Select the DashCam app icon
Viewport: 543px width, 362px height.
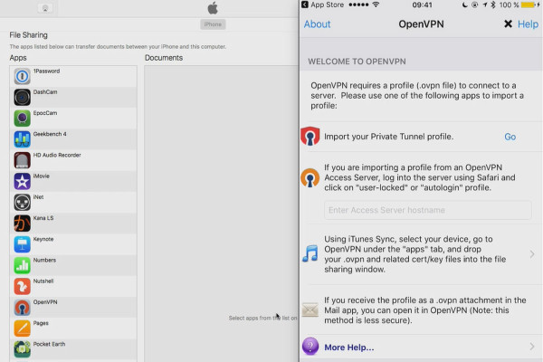point(22,98)
